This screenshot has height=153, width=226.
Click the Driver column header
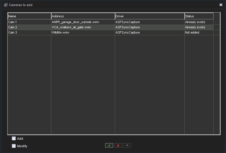(x=150, y=16)
